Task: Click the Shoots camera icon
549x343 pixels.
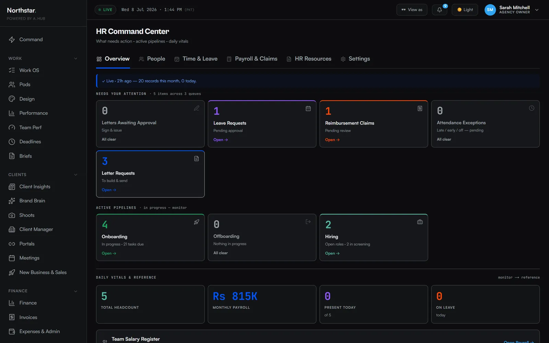Action: point(12,215)
